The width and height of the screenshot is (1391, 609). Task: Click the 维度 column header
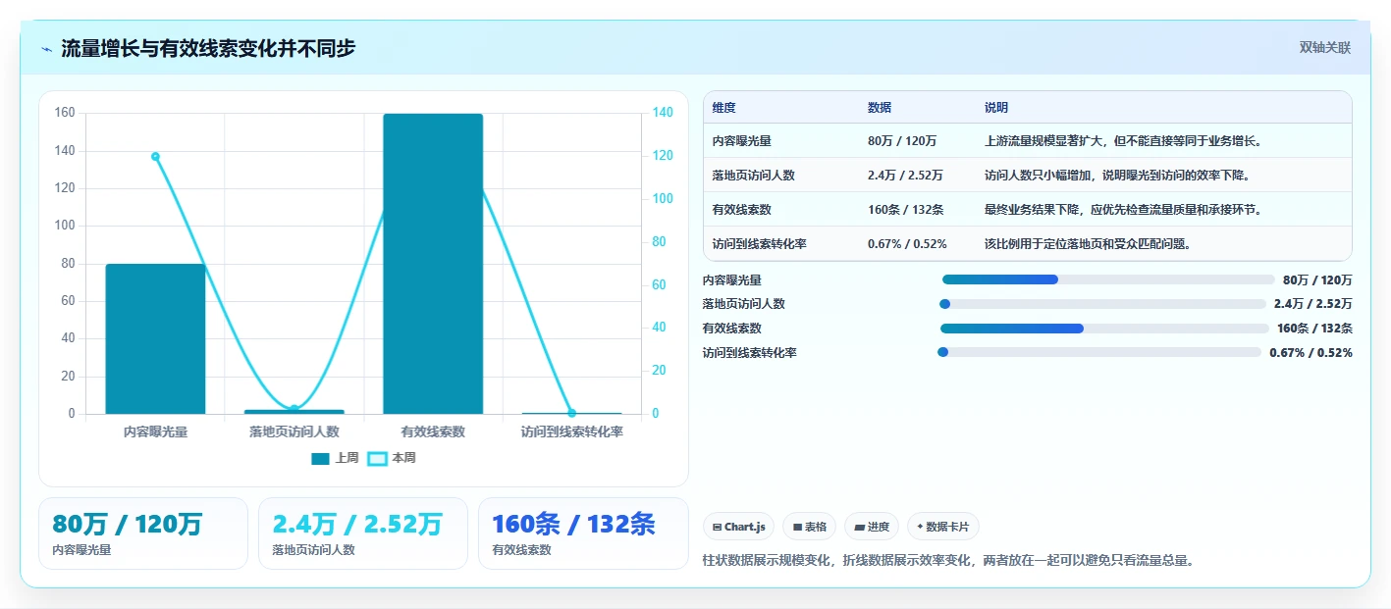click(724, 108)
